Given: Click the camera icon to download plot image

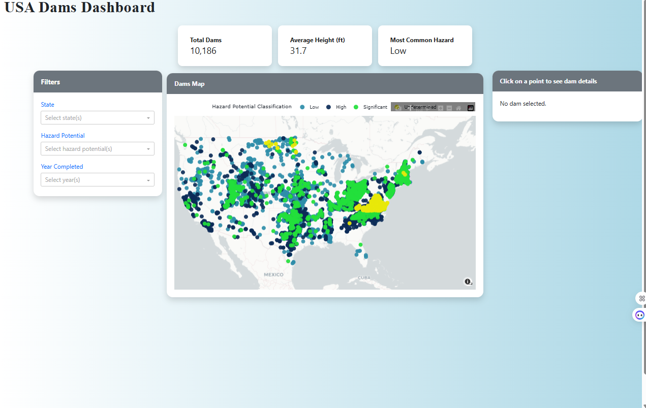Looking at the screenshot, I should (x=397, y=108).
